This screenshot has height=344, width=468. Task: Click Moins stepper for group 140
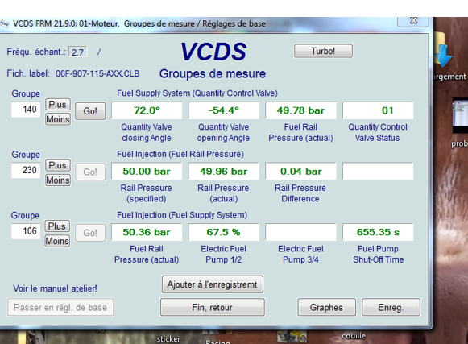(x=58, y=119)
